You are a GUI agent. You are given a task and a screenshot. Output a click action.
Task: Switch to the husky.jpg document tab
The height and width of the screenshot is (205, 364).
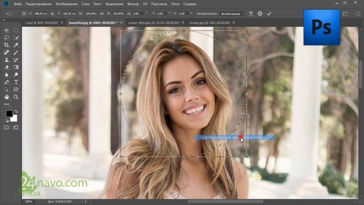(x=210, y=23)
